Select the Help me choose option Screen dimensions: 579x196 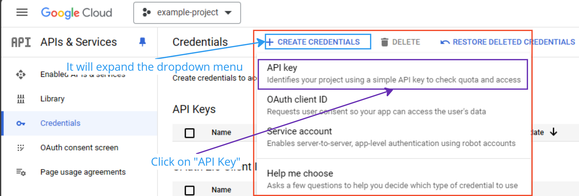tap(393, 179)
